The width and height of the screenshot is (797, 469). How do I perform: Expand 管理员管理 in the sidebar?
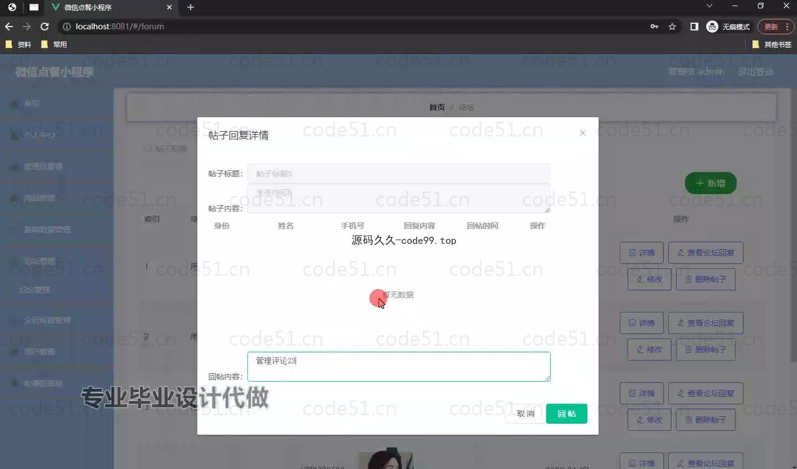55,166
